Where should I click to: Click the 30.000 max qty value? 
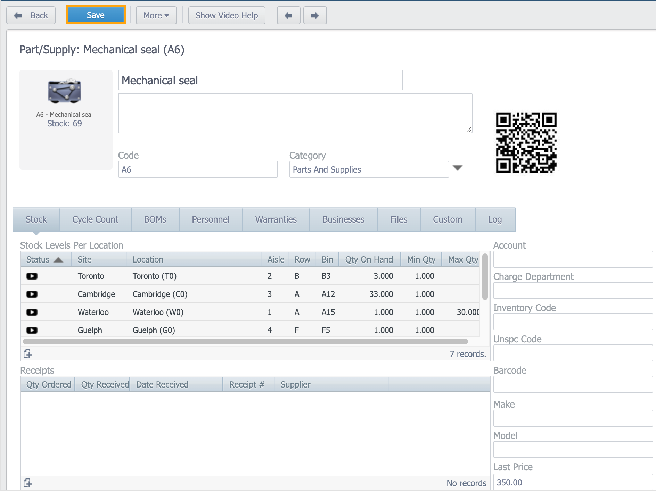(468, 312)
